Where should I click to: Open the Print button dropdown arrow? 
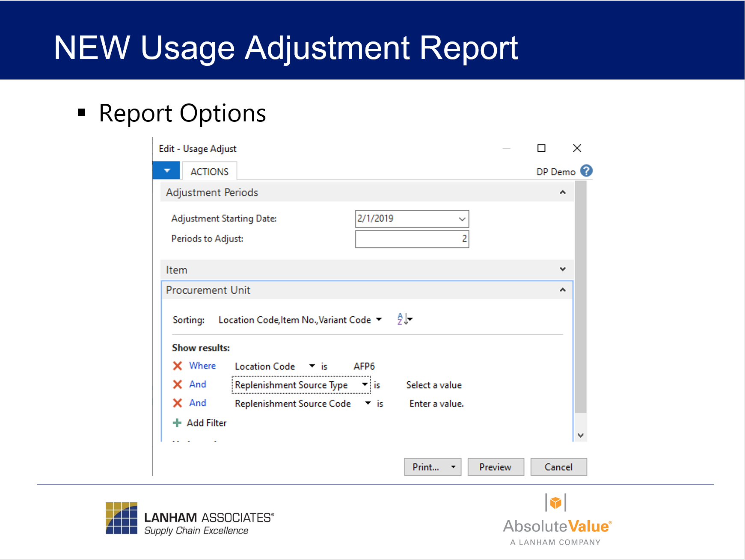[x=453, y=467]
